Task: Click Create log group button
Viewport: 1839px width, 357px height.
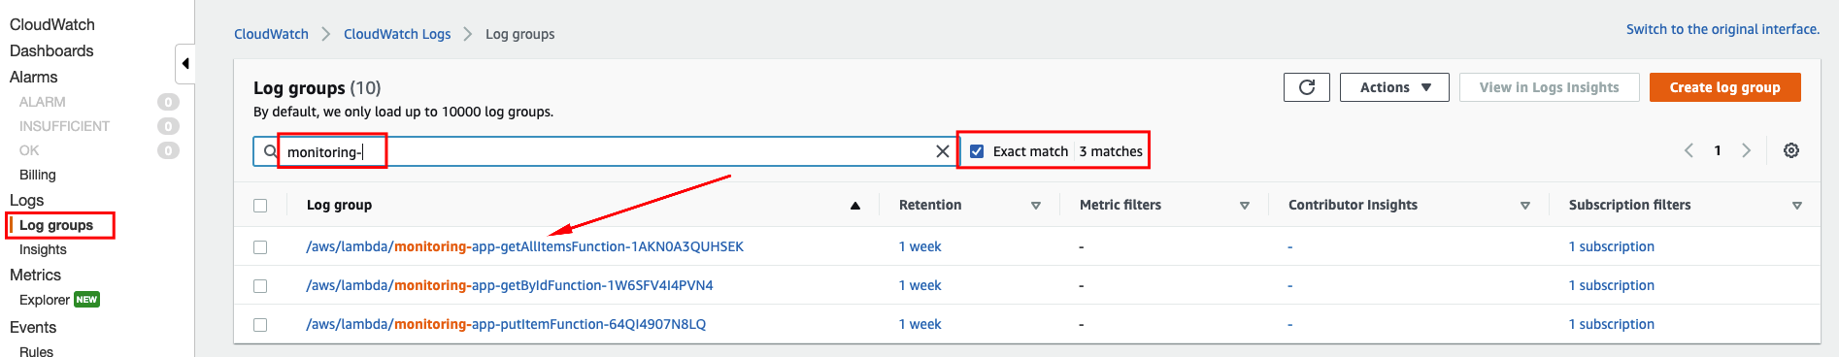Action: tap(1724, 87)
